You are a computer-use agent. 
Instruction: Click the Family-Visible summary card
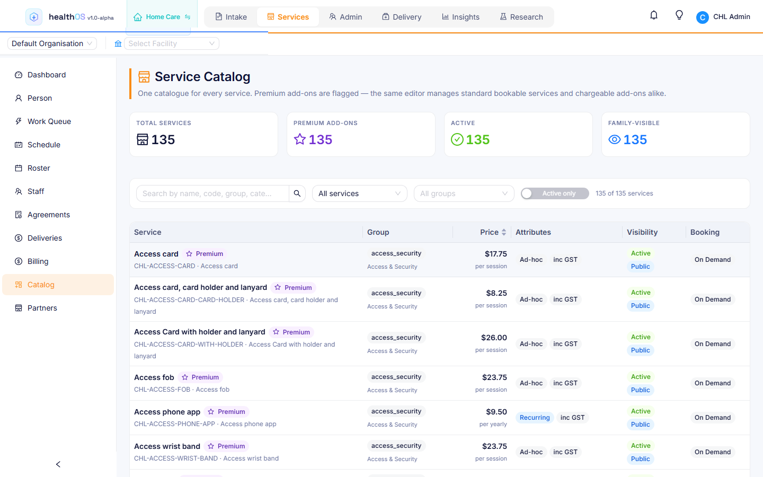tap(676, 134)
